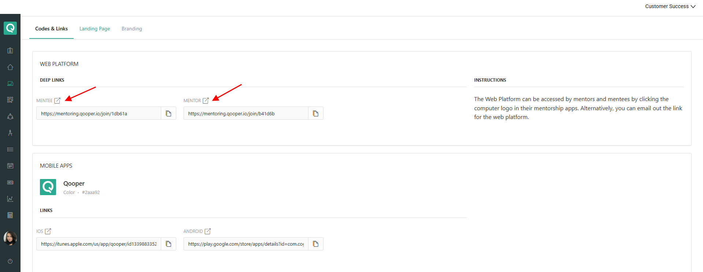Switch to the Landing Page tab
Viewport: 703px width, 272px height.
[x=95, y=29]
